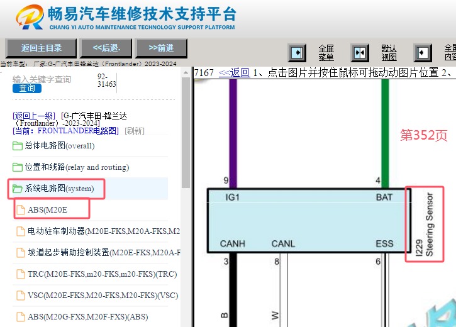Click the page icon beside VSC(M20E-FKS
This screenshot has width=456, height=327.
pos(21,296)
